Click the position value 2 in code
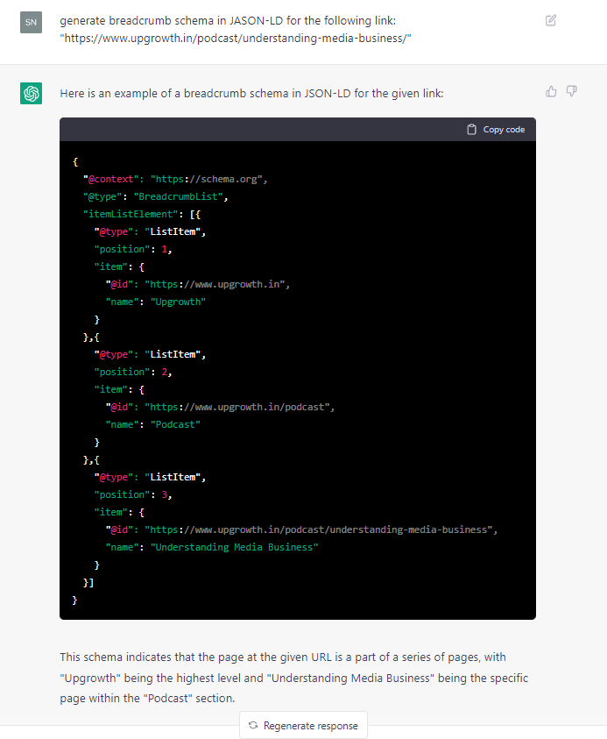 tap(165, 372)
